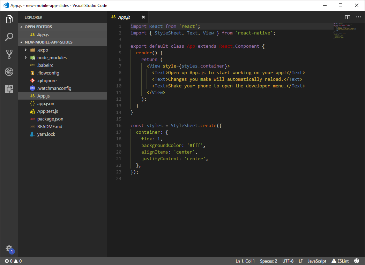Open the package.json file

tap(62, 119)
